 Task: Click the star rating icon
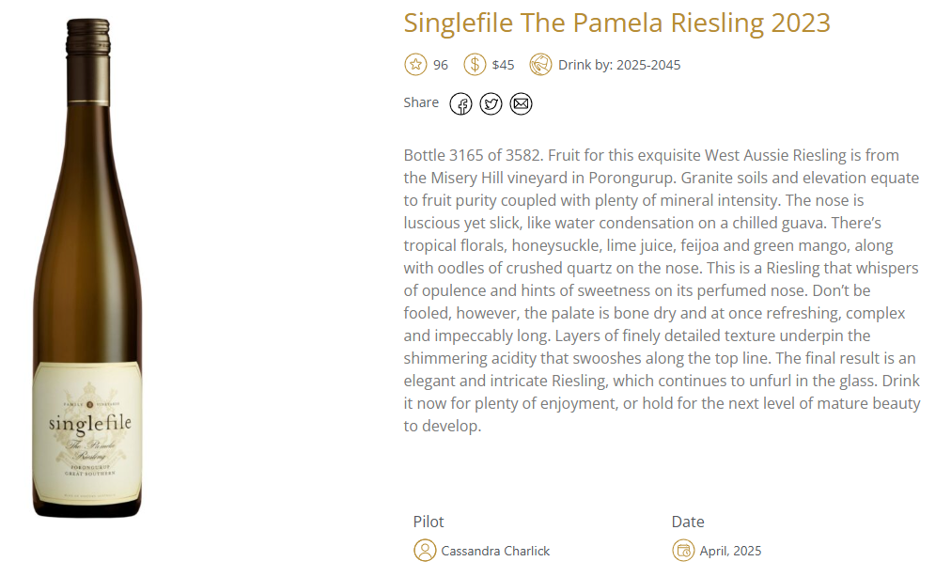[x=415, y=64]
